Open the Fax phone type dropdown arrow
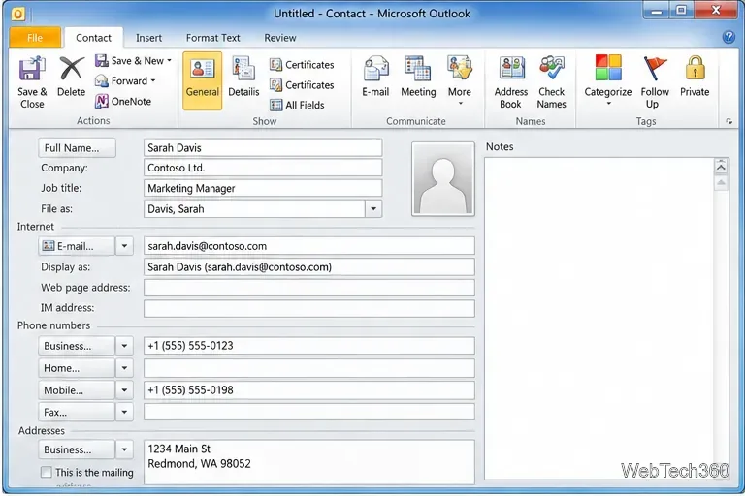This screenshot has height=496, width=745. (124, 412)
